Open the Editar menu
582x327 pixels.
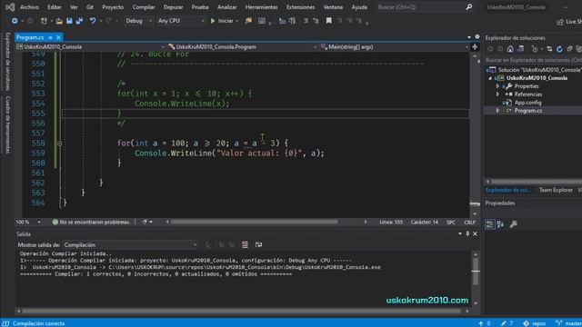[55, 7]
